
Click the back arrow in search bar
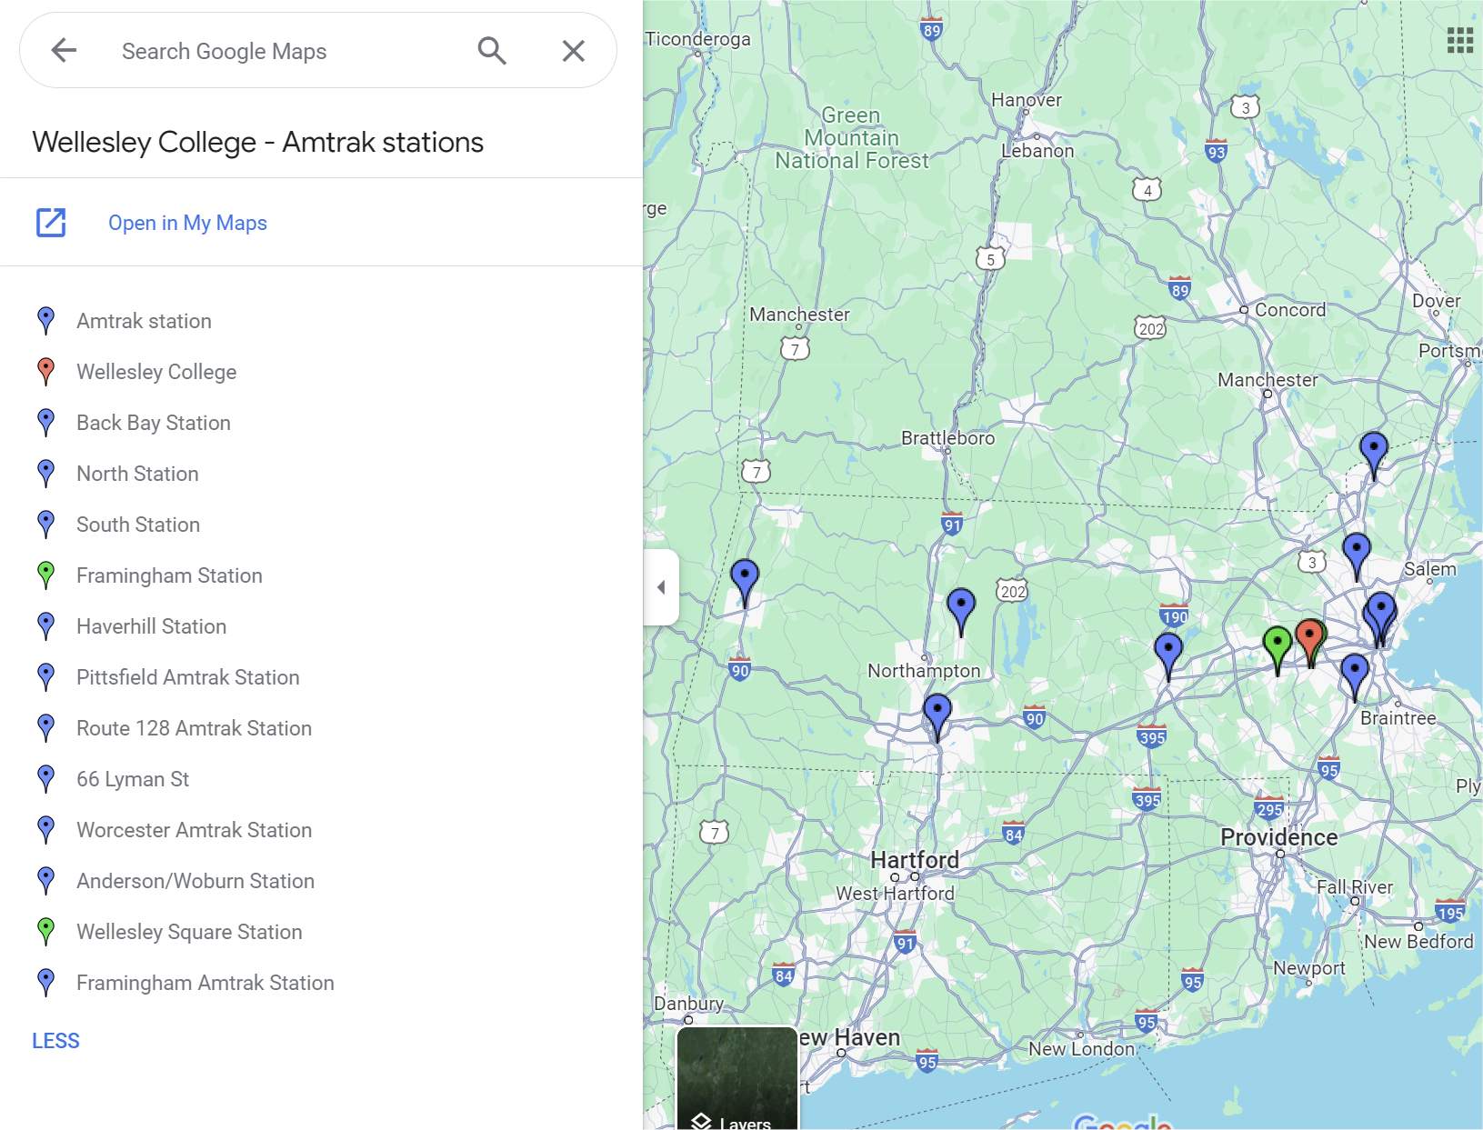(64, 51)
